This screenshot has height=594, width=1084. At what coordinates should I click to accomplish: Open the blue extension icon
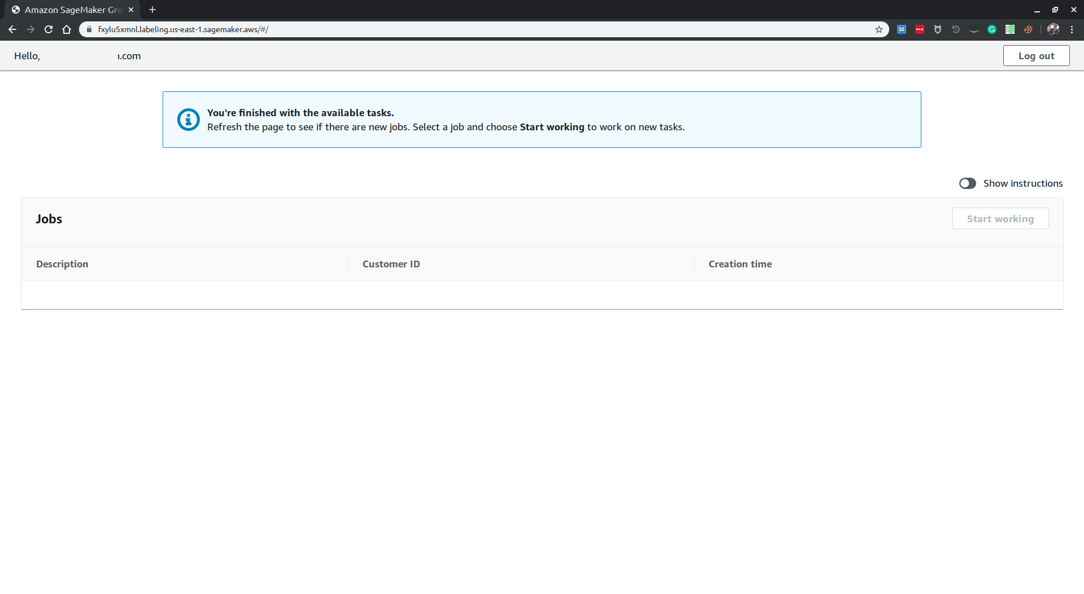[902, 29]
